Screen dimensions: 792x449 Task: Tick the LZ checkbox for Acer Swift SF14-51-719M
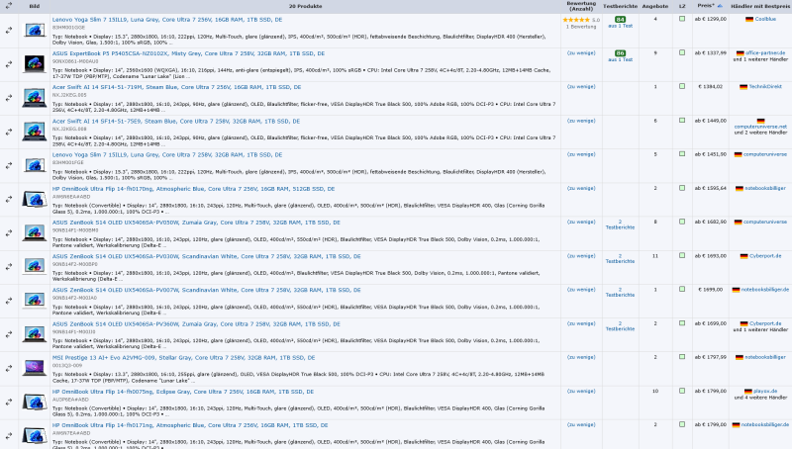pos(682,86)
